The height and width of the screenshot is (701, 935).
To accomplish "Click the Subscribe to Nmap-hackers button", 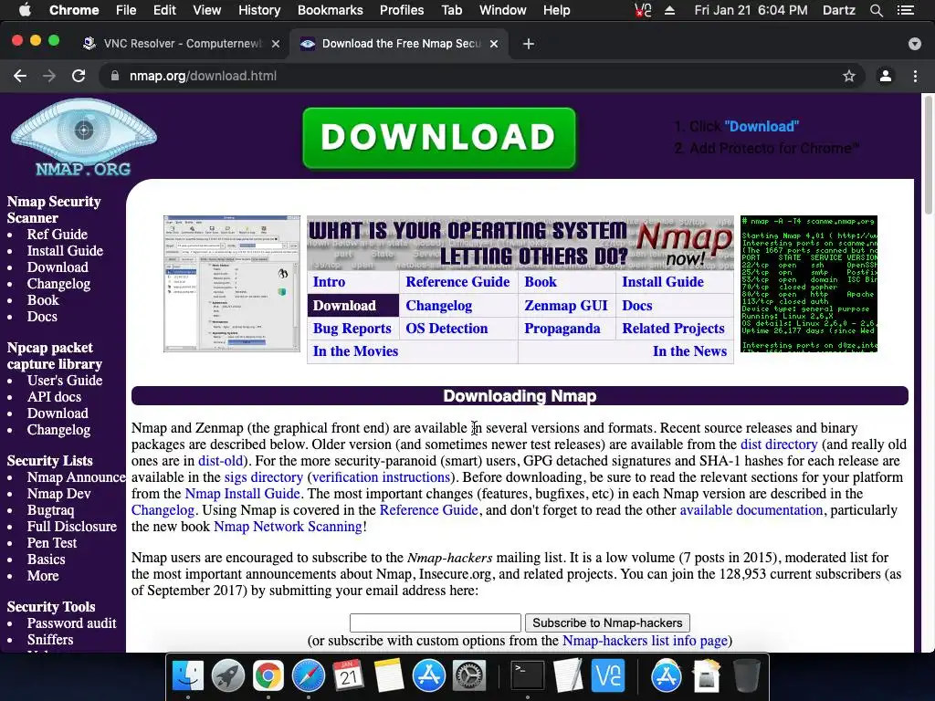I will click(x=607, y=623).
